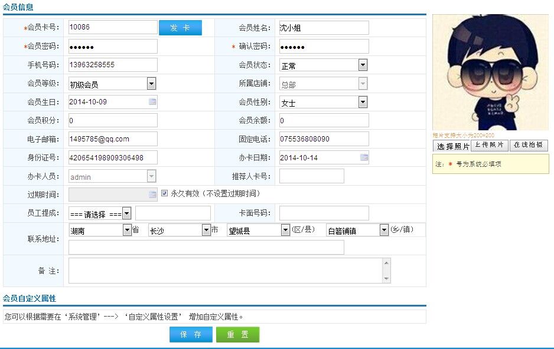Image resolution: width=554 pixels, height=349 pixels.
Task: Toggle the 永久有效 checkbox
Action: [x=164, y=193]
